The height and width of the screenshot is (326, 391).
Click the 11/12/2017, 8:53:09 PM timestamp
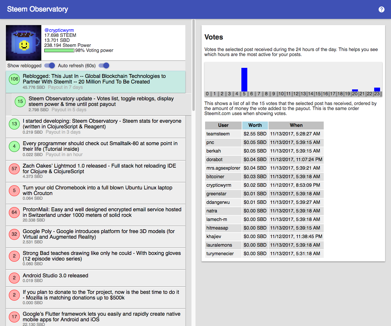[296, 185]
